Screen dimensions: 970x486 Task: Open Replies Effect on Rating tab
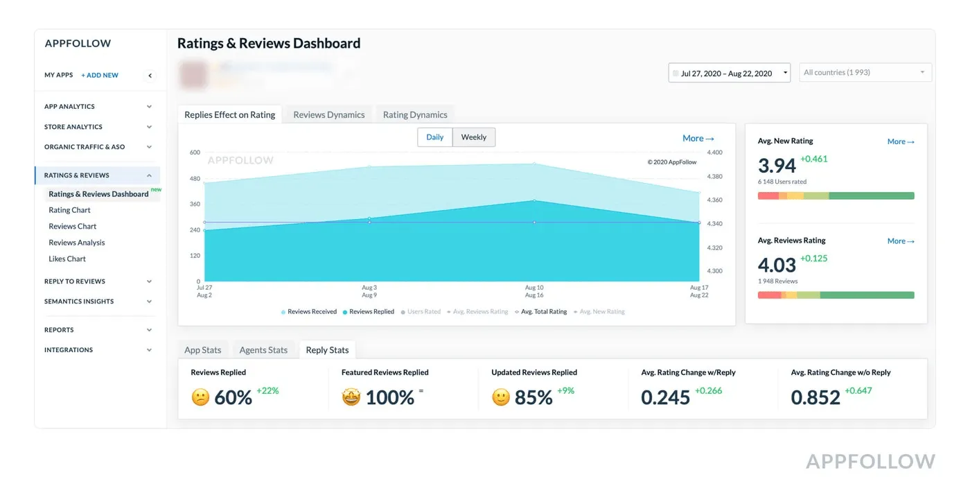(x=230, y=115)
